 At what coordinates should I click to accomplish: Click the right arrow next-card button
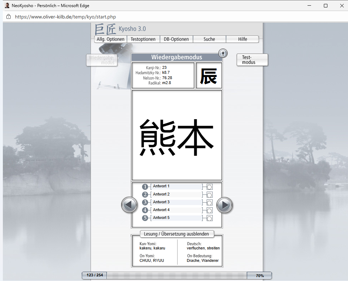pos(224,205)
